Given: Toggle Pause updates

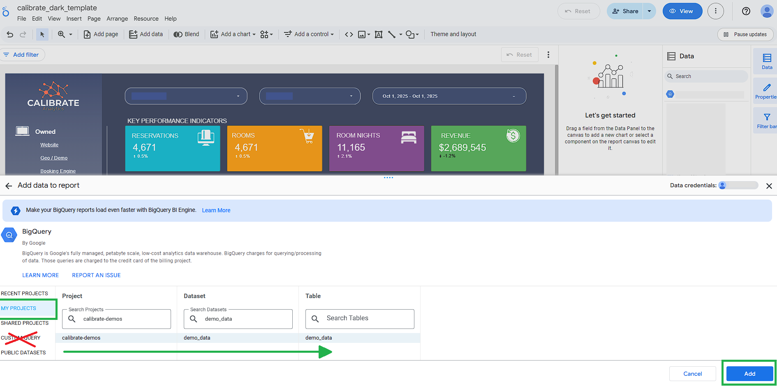Looking at the screenshot, I should coord(745,34).
